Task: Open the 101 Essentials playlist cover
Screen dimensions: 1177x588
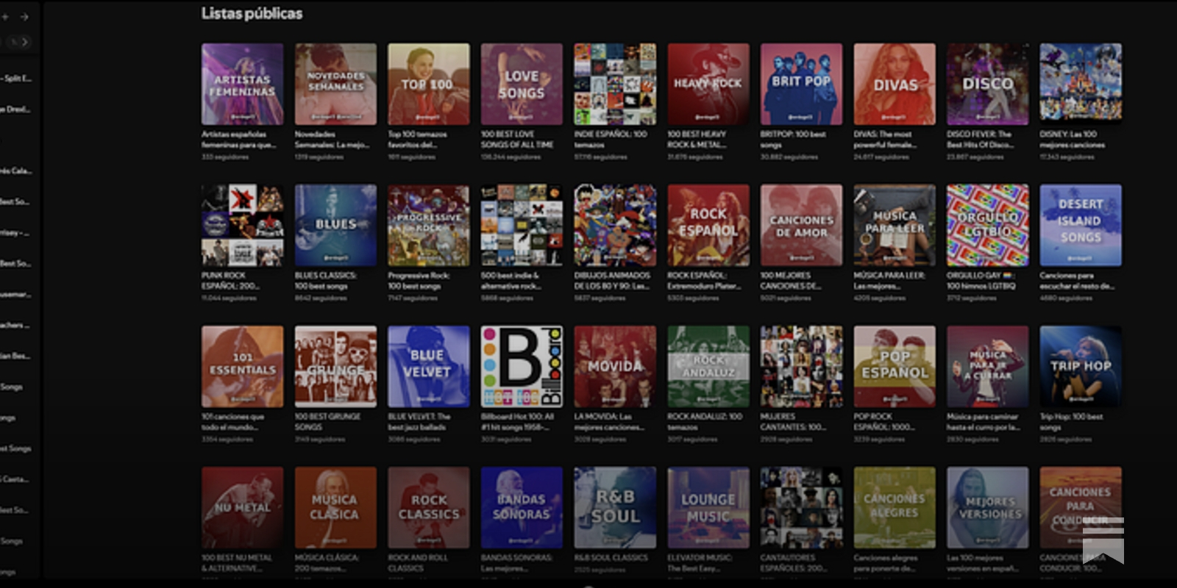Action: point(242,367)
